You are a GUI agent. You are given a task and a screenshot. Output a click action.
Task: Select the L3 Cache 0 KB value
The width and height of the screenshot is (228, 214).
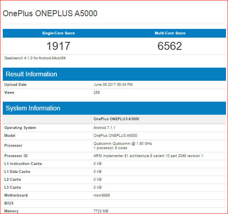[x=98, y=187]
